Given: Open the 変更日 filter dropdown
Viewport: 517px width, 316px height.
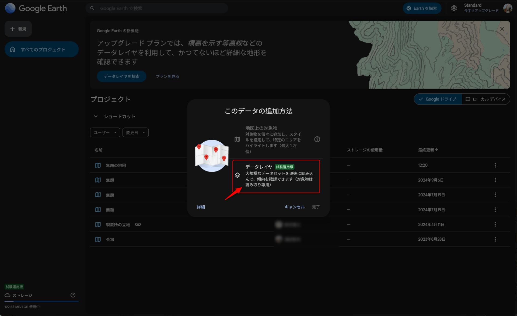Looking at the screenshot, I should [x=135, y=132].
